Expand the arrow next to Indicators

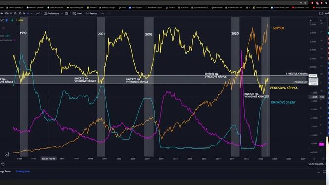pyautogui.click(x=62, y=13)
